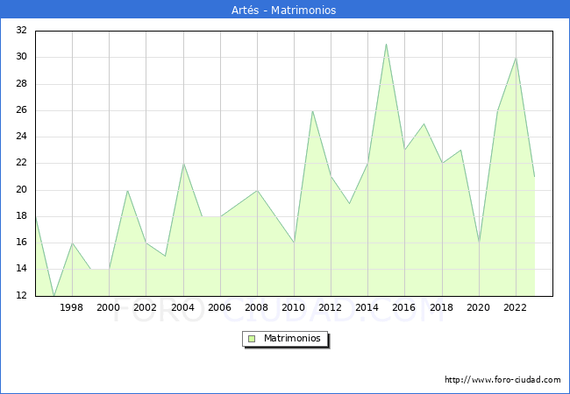The height and width of the screenshot is (394, 570).
Task: Click the 2018 x-axis label
Action: [442, 307]
